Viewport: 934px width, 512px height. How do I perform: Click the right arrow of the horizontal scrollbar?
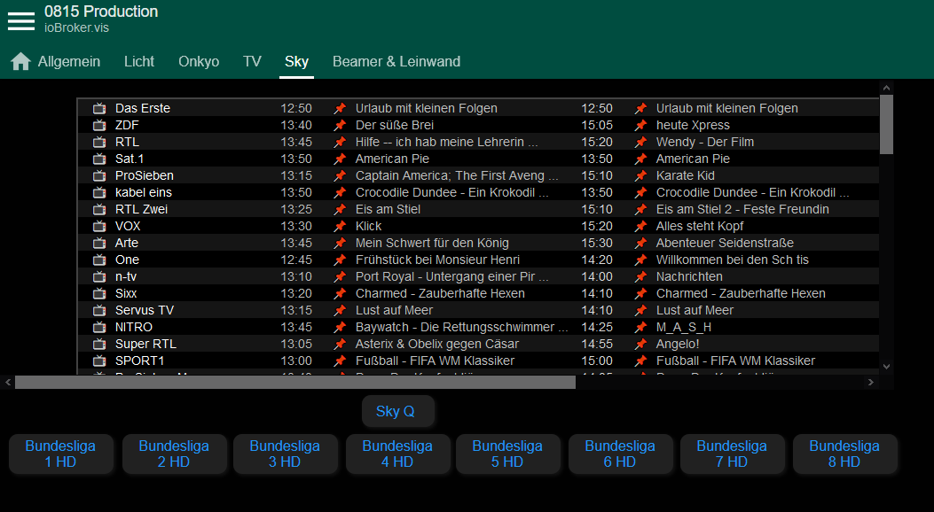[x=871, y=382]
